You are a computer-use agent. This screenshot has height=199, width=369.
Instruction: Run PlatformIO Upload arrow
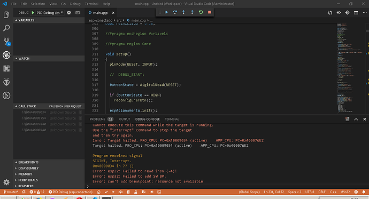point(113,192)
